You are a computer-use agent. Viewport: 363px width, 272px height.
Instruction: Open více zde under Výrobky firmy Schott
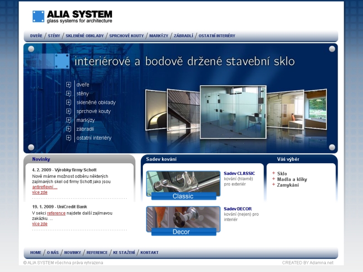[x=40, y=192]
